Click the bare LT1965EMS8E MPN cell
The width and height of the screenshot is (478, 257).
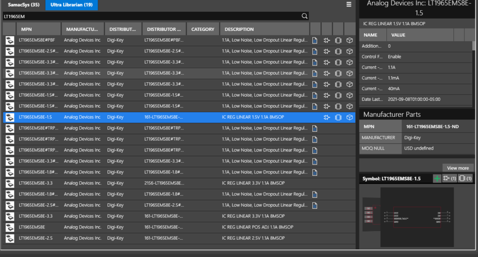click(x=32, y=227)
